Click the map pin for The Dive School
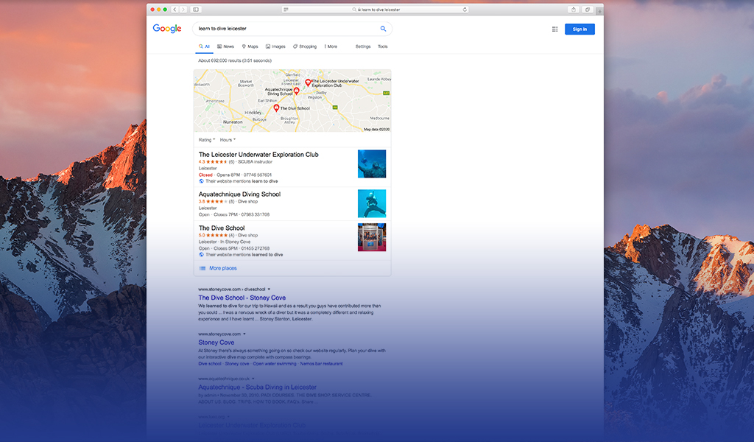 pos(277,108)
